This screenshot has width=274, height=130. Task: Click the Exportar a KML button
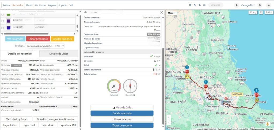68,125
